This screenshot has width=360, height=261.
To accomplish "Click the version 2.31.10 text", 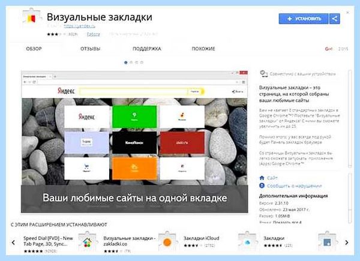I will pyautogui.click(x=281, y=203).
